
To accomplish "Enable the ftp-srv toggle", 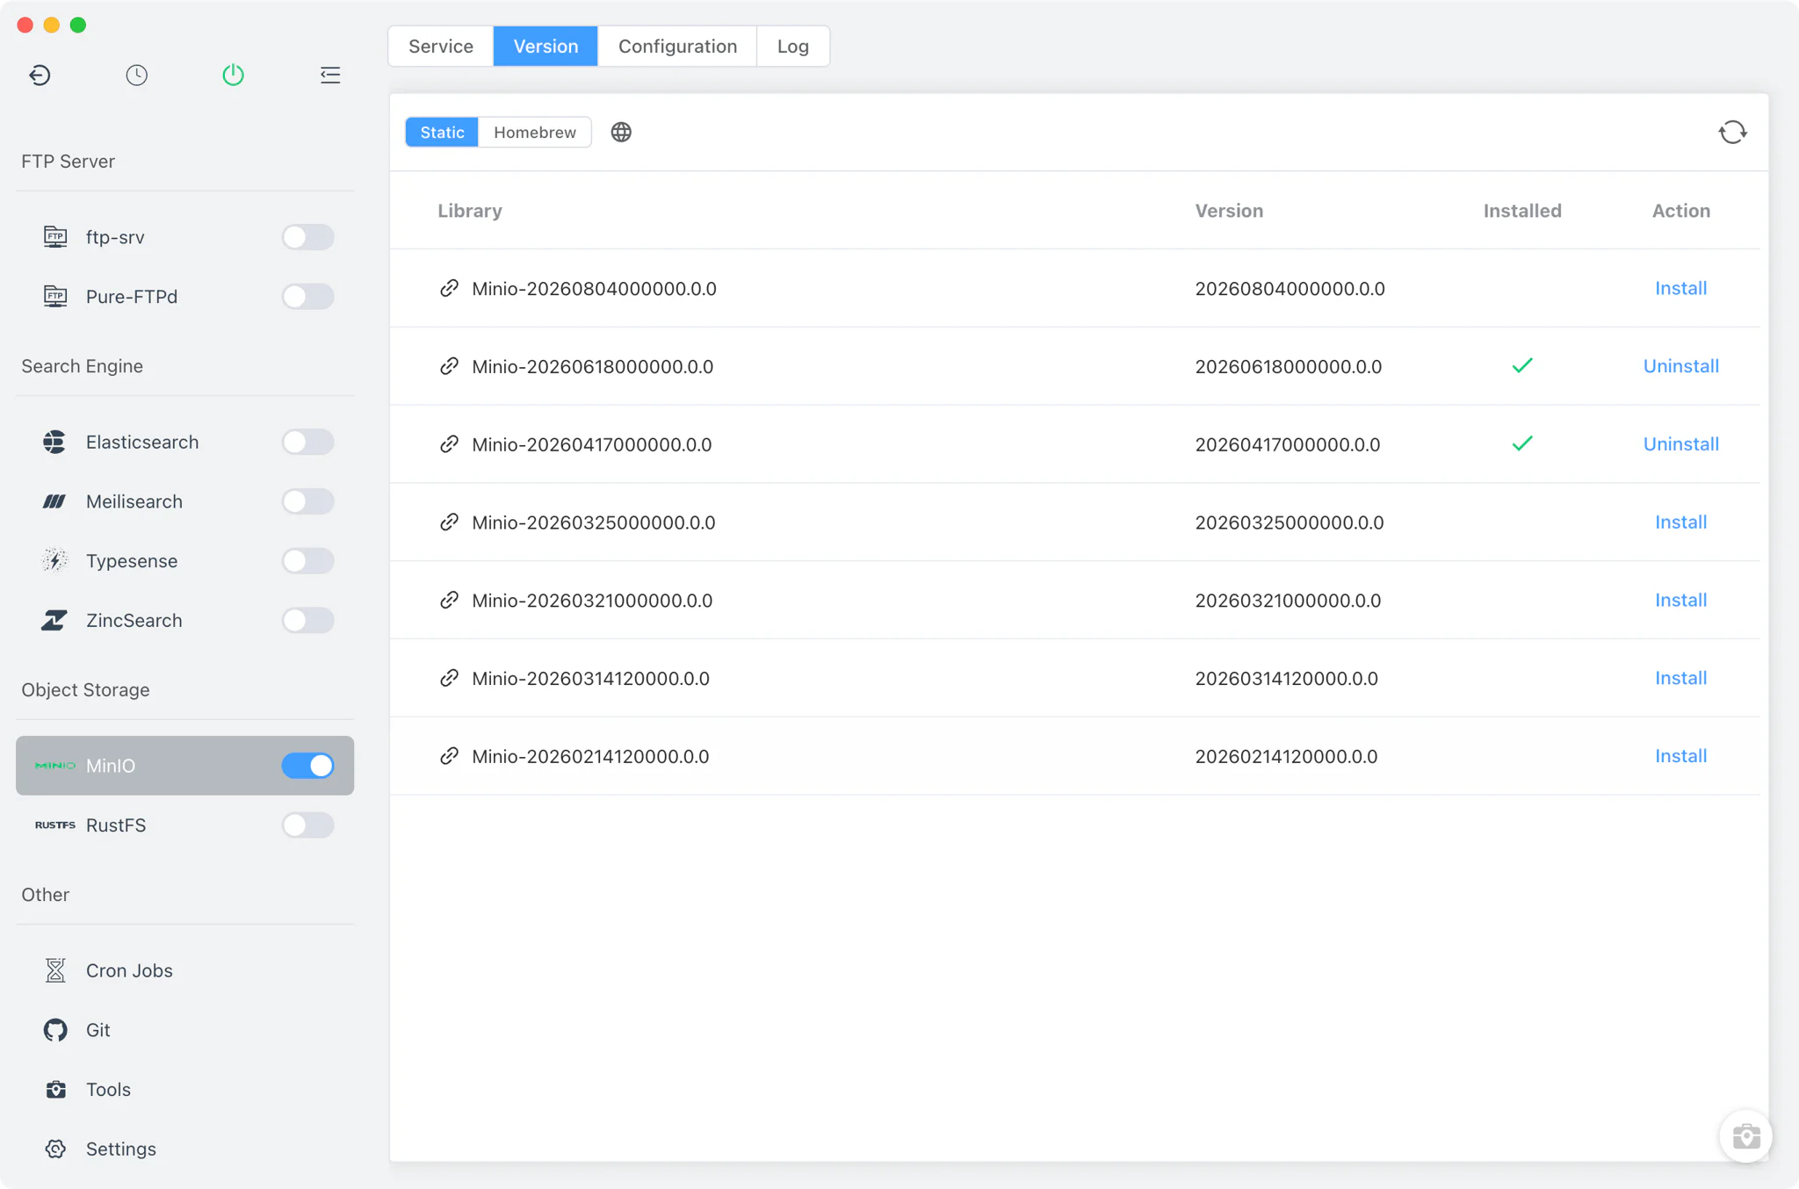I will click(307, 237).
